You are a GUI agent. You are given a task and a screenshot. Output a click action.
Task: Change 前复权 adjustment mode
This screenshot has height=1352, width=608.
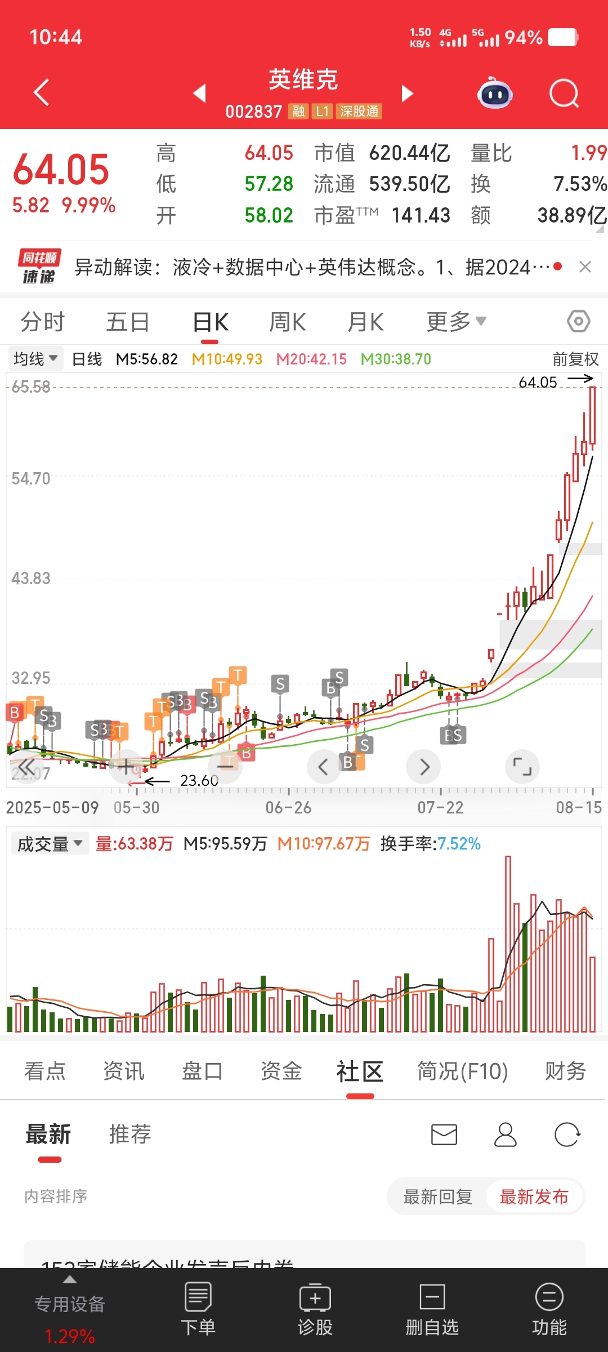click(x=575, y=359)
